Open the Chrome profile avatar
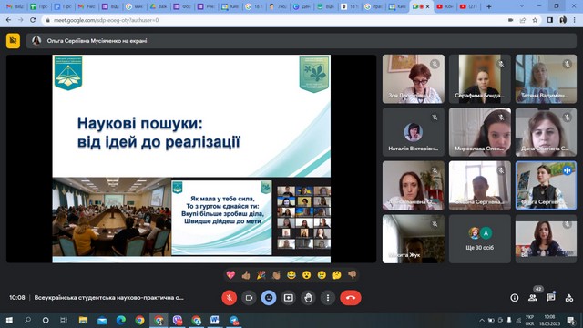Viewport: 583px width, 328px height. 563,20
